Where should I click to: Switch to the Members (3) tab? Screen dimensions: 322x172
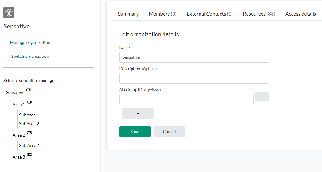[163, 14]
